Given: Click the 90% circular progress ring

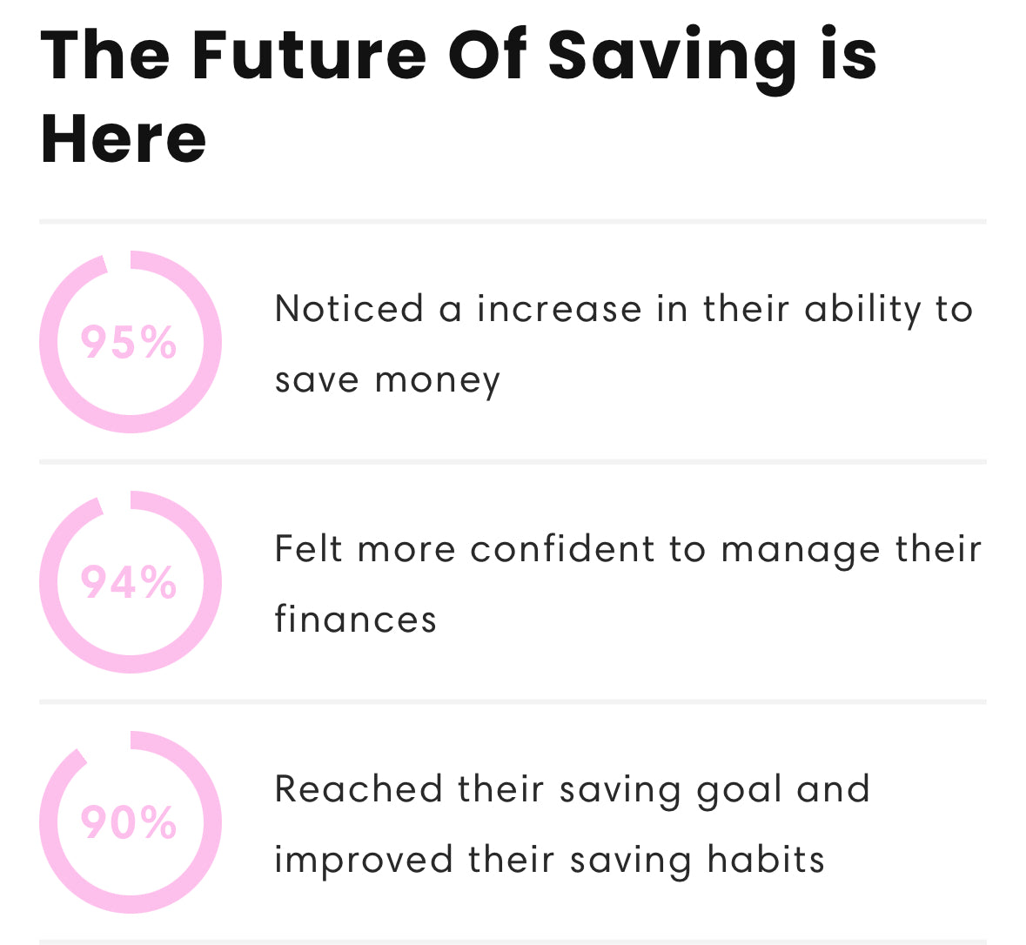Looking at the screenshot, I should point(131,822).
